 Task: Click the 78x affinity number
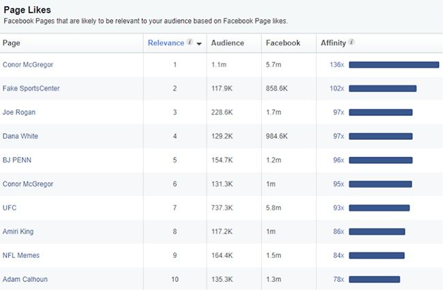click(x=339, y=279)
